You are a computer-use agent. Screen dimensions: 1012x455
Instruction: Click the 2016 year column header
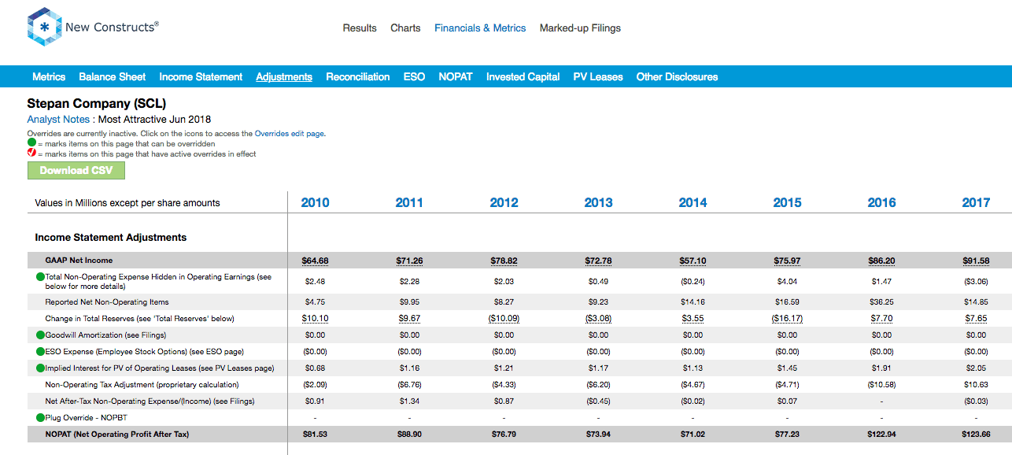point(881,202)
